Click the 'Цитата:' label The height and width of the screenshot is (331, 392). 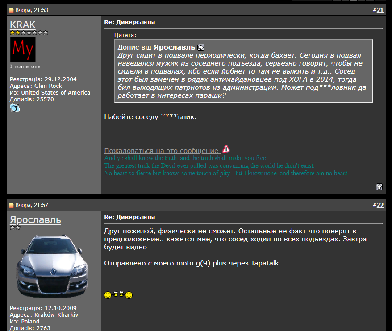(125, 35)
